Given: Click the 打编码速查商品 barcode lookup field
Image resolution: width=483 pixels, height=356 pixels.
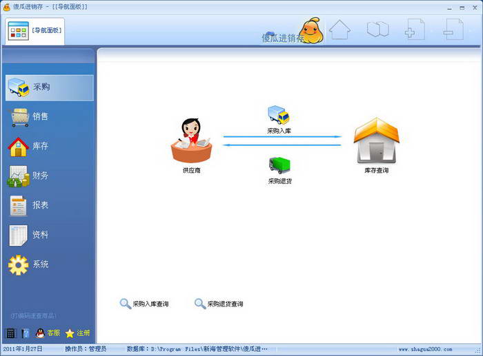Looking at the screenshot, I should pos(34,316).
